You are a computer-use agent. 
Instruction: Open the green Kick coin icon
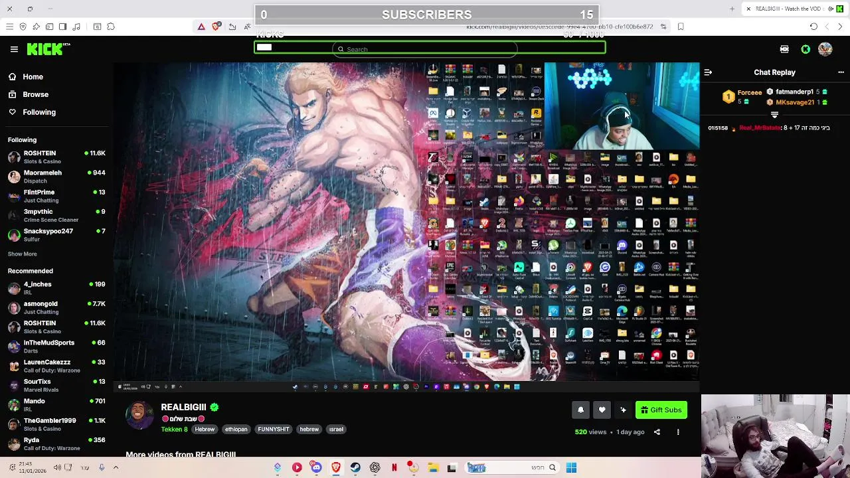(806, 49)
